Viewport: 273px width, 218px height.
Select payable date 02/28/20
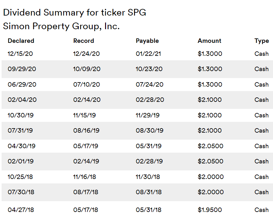tap(150, 100)
